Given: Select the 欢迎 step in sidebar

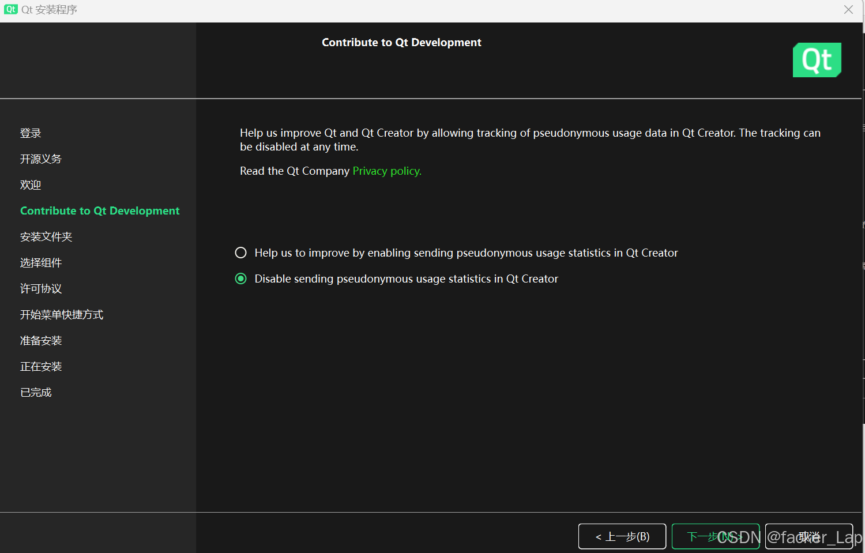Looking at the screenshot, I should click(31, 185).
